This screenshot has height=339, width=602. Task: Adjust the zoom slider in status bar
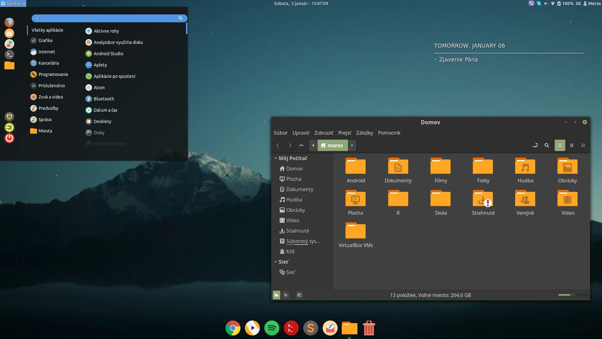[573, 295]
